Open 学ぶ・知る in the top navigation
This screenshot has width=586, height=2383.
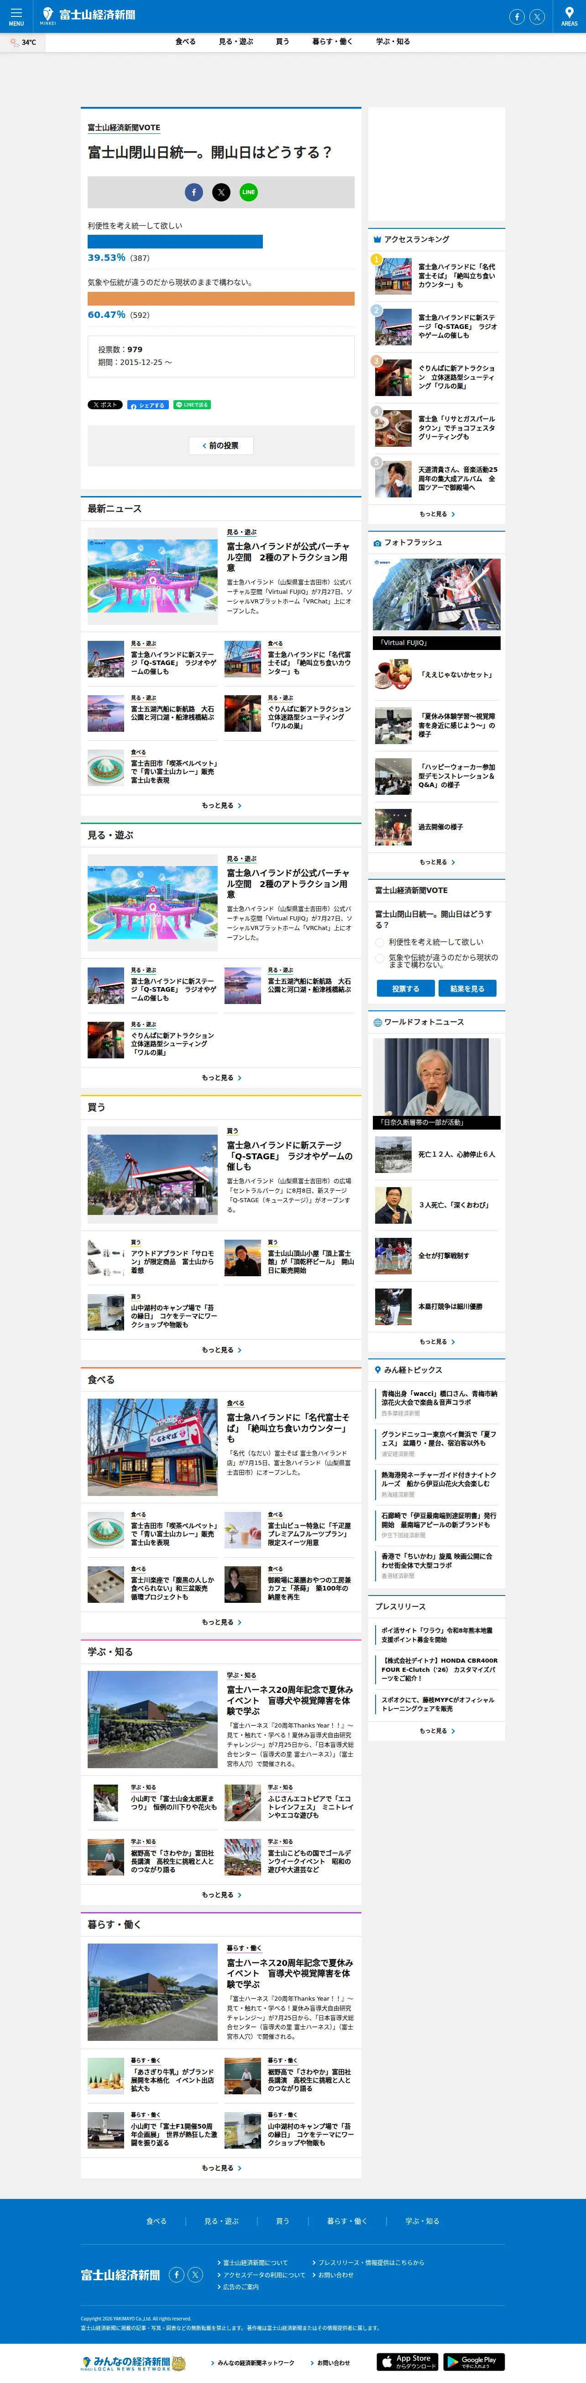point(393,42)
